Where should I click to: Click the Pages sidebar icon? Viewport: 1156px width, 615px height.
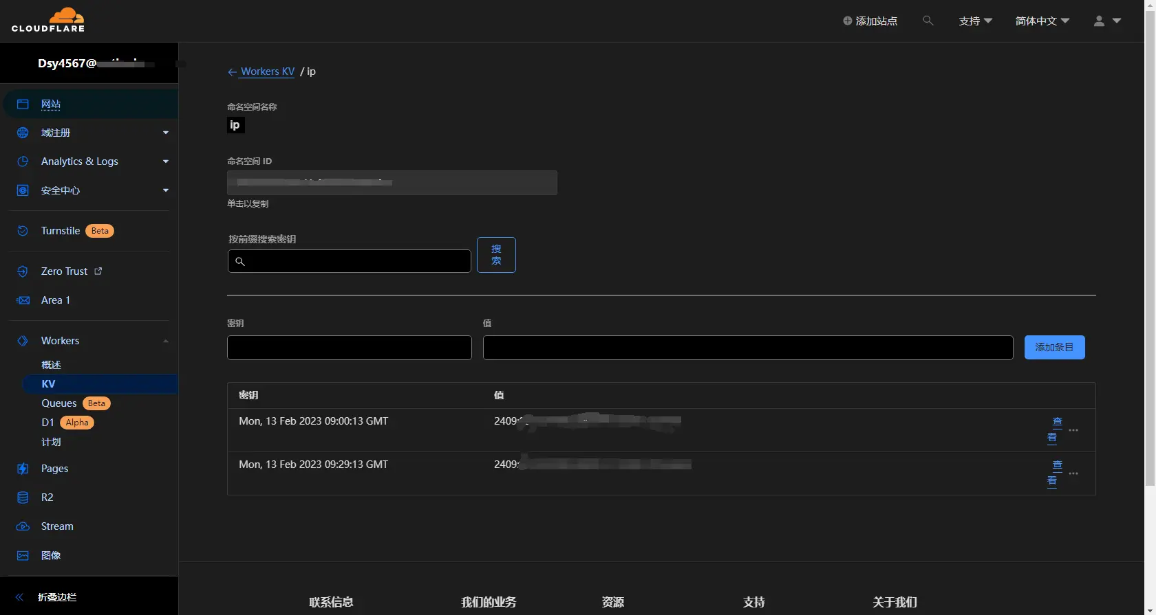[23, 469]
